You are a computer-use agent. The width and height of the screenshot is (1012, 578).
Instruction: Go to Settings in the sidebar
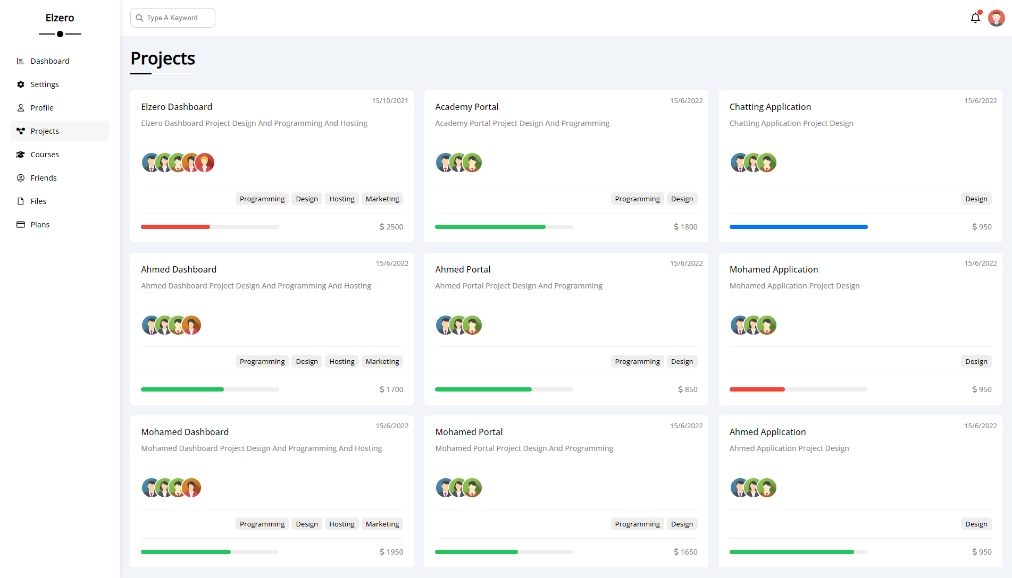coord(60,84)
